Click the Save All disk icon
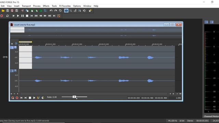The height and width of the screenshot is (123, 219). pyautogui.click(x=16, y=11)
